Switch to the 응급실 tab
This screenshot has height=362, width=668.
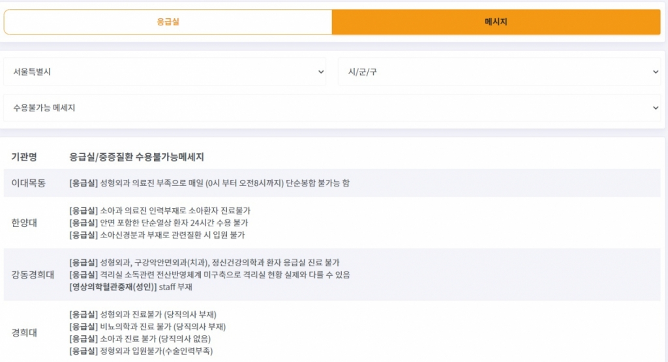pos(168,22)
